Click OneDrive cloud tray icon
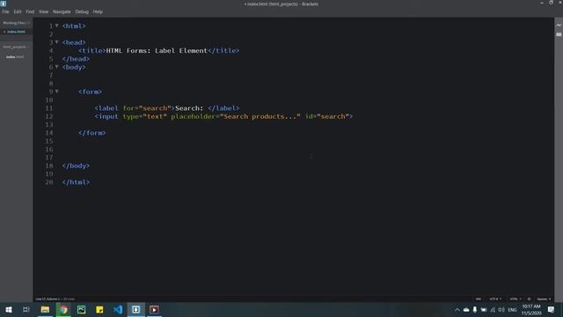The height and width of the screenshot is (317, 563). (x=466, y=310)
